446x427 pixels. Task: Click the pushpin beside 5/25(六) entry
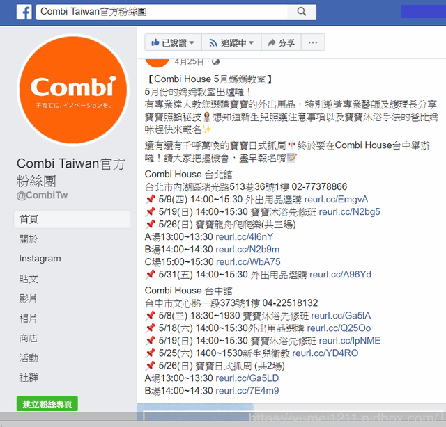[151, 353]
